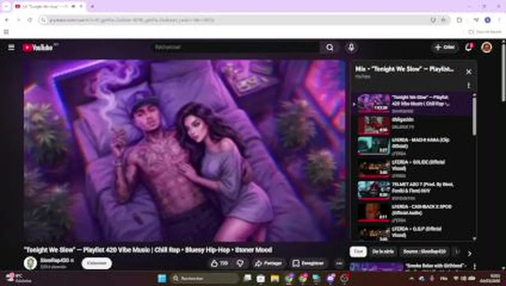
Task: Open the YouTube hamburger guide menu
Action: [x=11, y=47]
